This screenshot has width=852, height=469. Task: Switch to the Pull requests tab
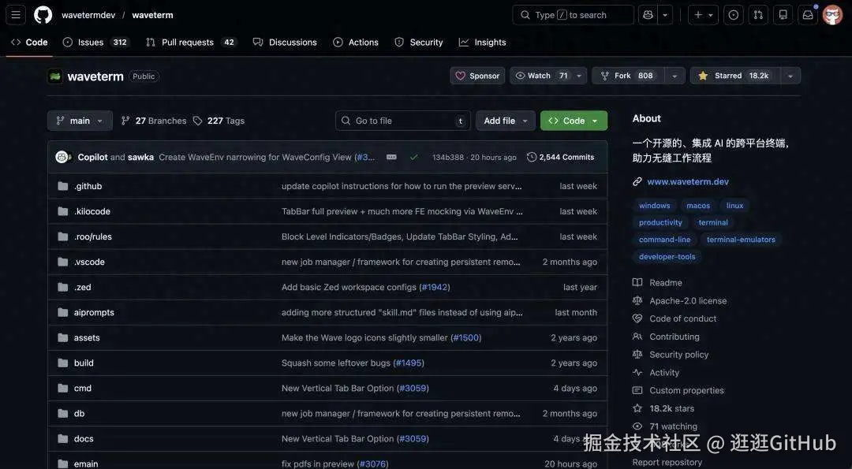tap(191, 43)
